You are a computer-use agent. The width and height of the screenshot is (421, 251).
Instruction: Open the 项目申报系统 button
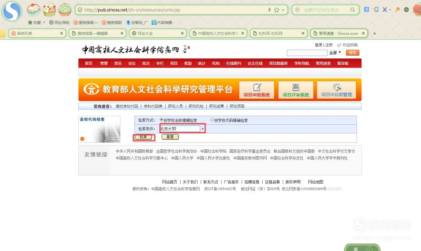pos(256,90)
